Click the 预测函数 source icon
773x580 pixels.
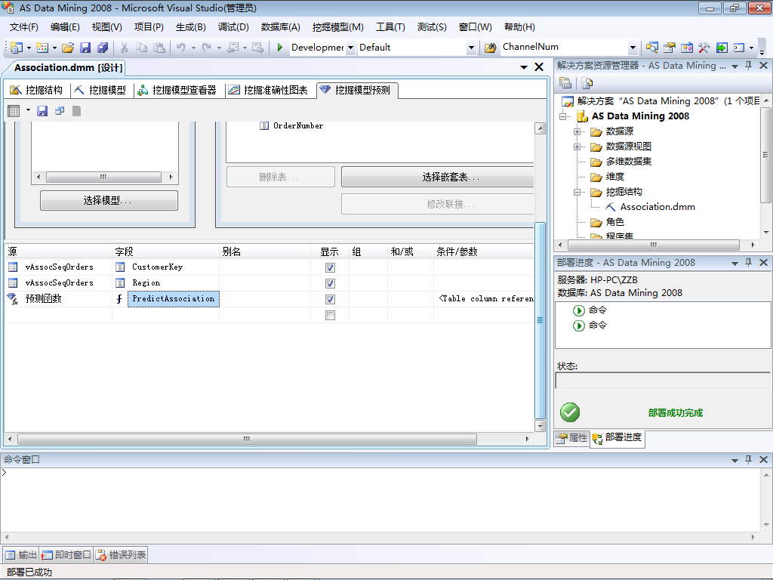pyautogui.click(x=13, y=298)
